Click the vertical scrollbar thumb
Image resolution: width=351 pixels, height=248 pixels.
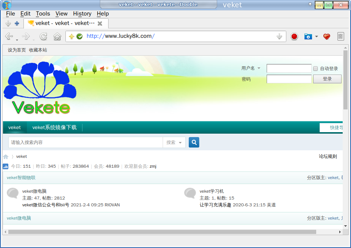pos(345,80)
